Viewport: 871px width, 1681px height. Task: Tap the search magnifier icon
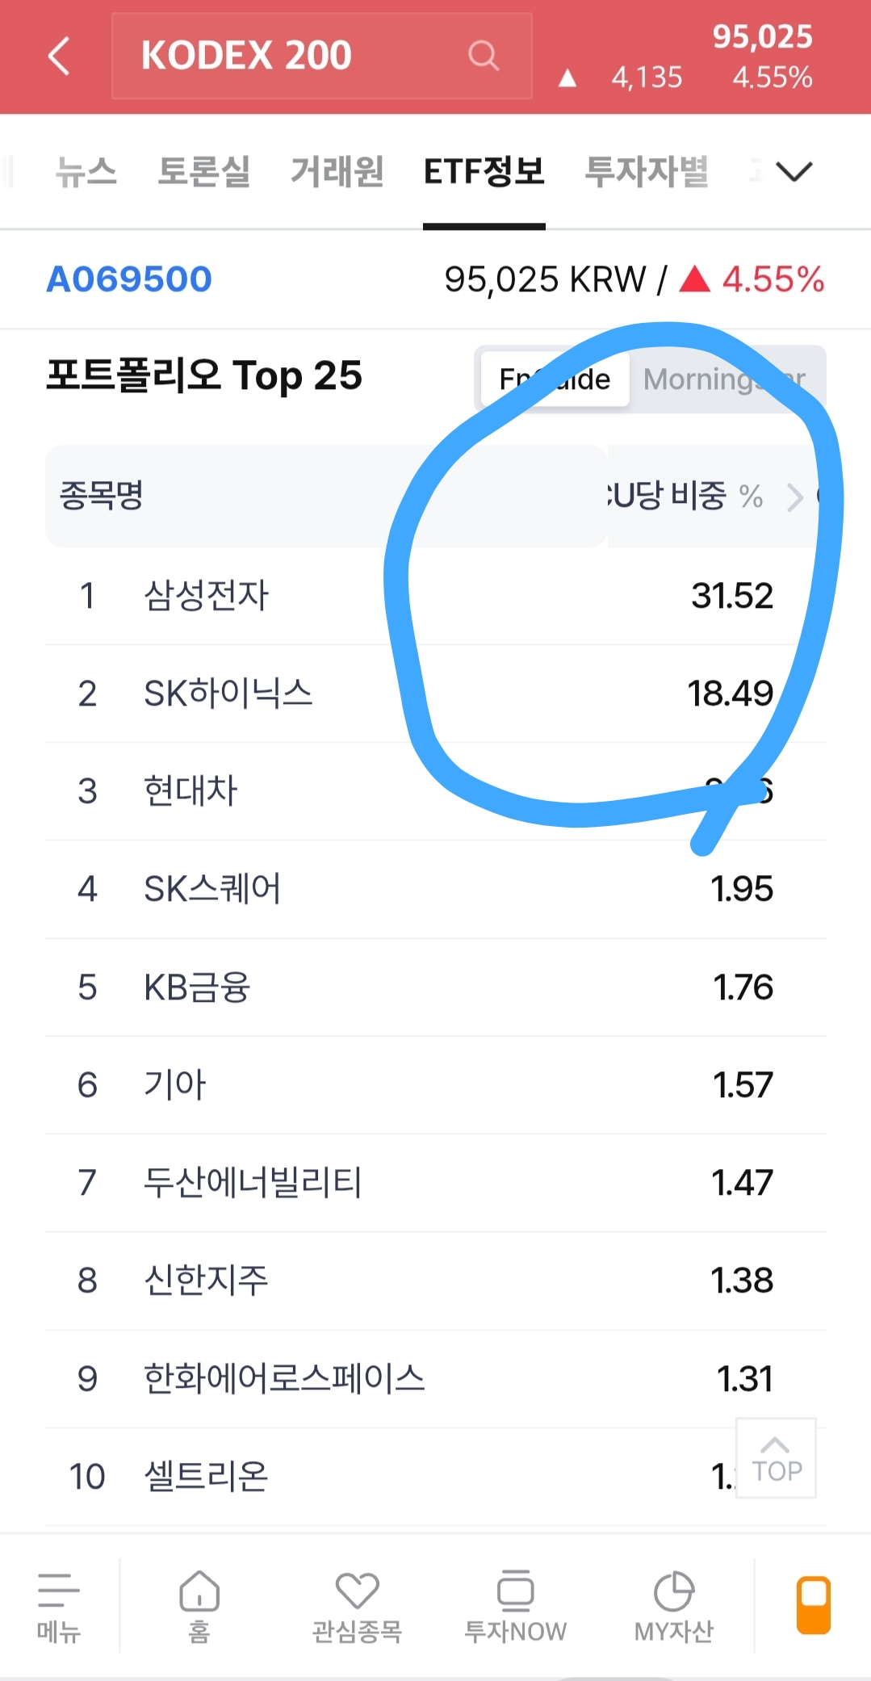pos(483,56)
